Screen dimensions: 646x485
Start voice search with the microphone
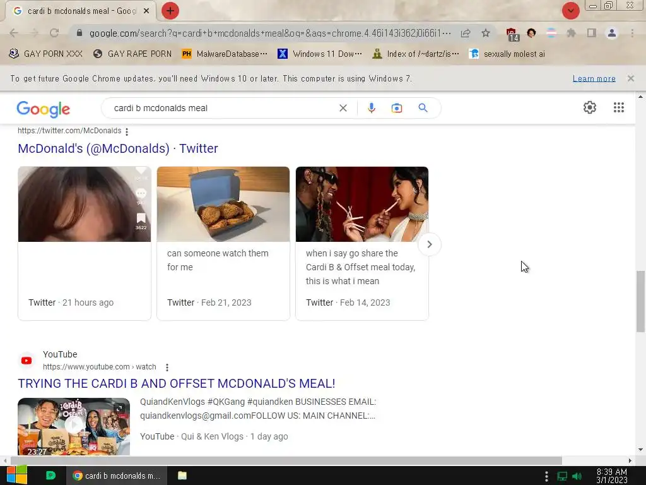(371, 108)
